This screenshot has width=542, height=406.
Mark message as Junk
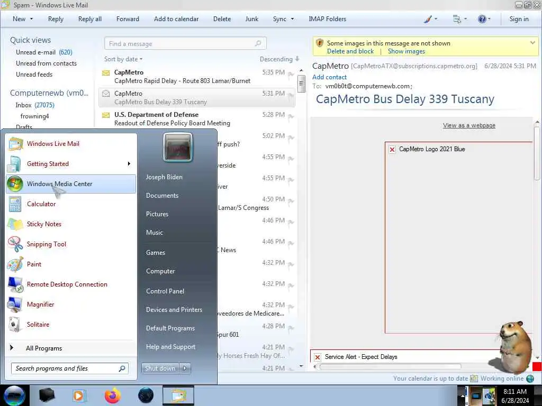[251, 19]
